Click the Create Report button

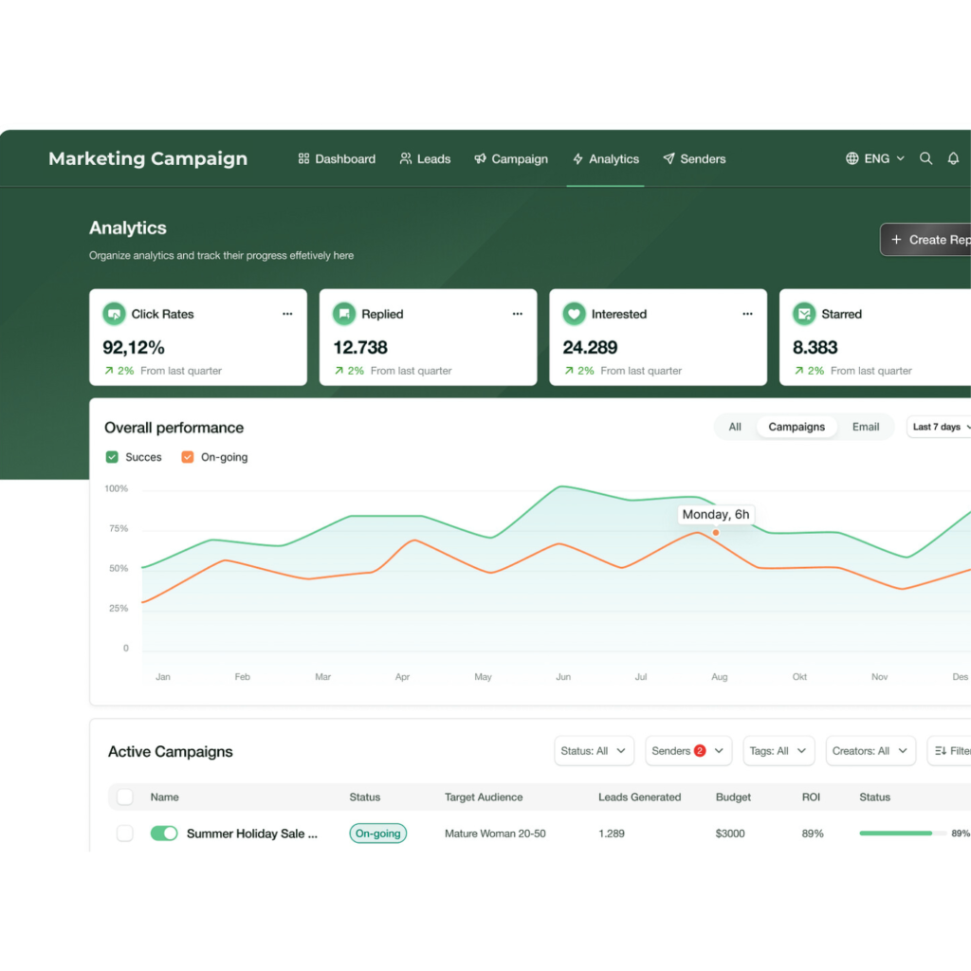(x=927, y=240)
